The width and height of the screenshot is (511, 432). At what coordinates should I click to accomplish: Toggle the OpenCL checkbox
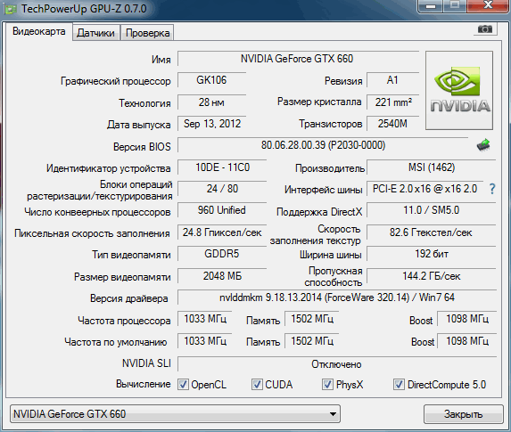tap(183, 385)
